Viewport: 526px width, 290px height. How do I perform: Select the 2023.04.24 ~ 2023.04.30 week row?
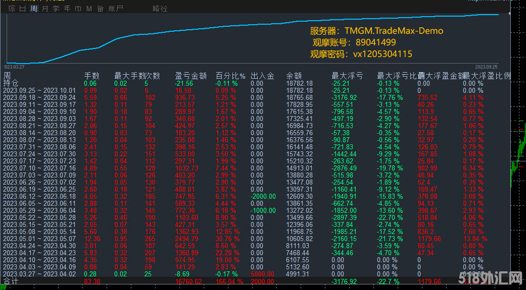pos(243,246)
